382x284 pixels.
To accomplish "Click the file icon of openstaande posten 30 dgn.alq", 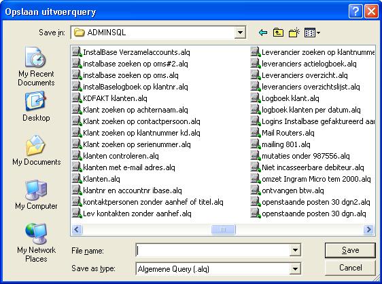I will [256, 214].
